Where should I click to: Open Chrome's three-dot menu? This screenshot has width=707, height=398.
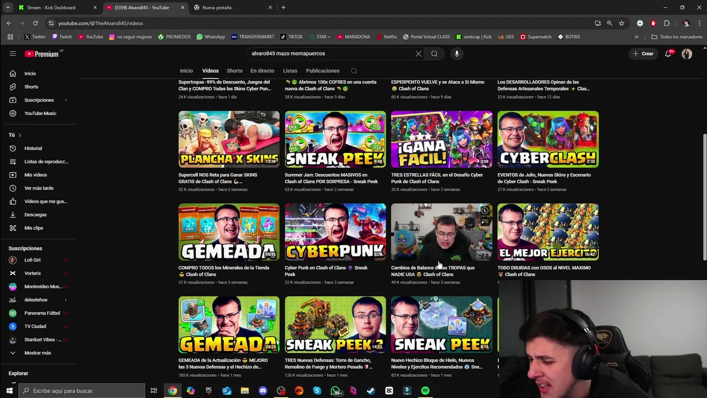(x=699, y=23)
